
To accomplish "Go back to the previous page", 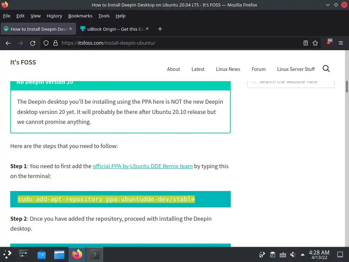I will click(8, 43).
